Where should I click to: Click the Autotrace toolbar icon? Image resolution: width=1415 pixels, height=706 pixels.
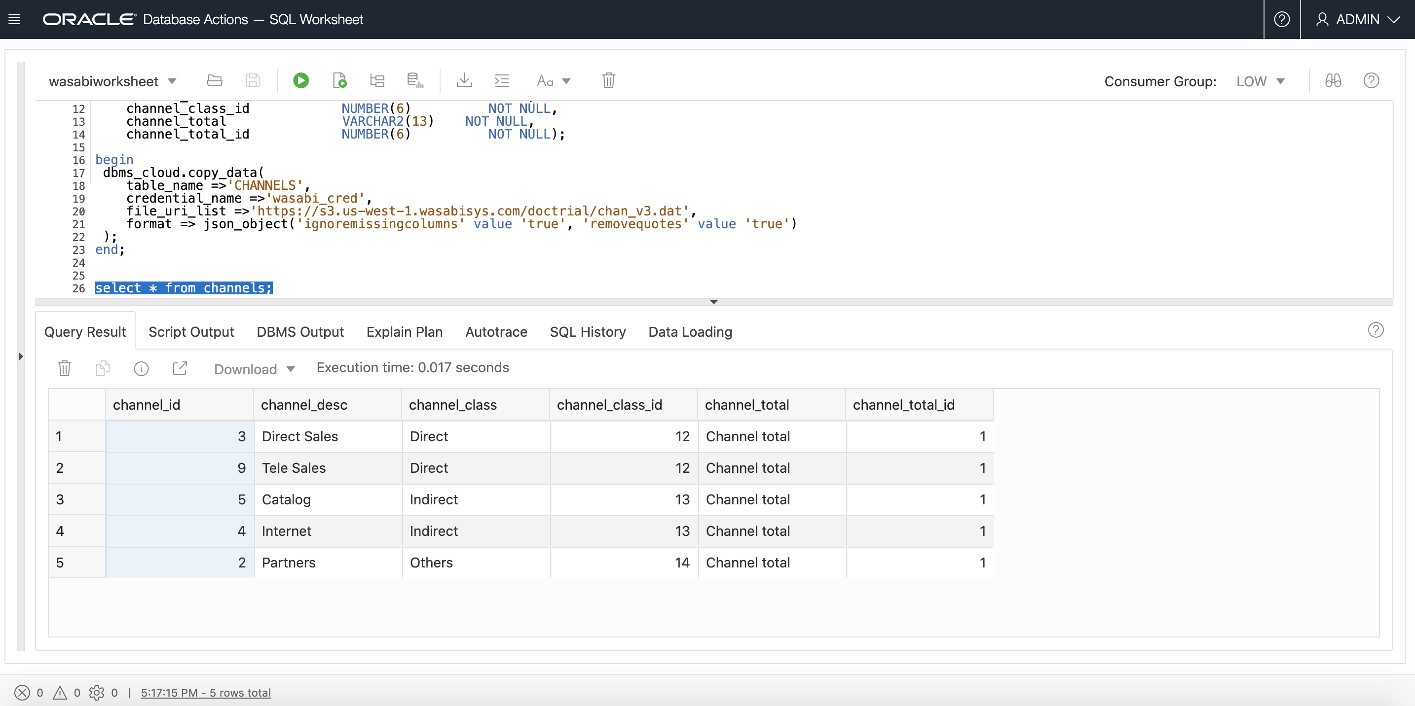coord(415,81)
